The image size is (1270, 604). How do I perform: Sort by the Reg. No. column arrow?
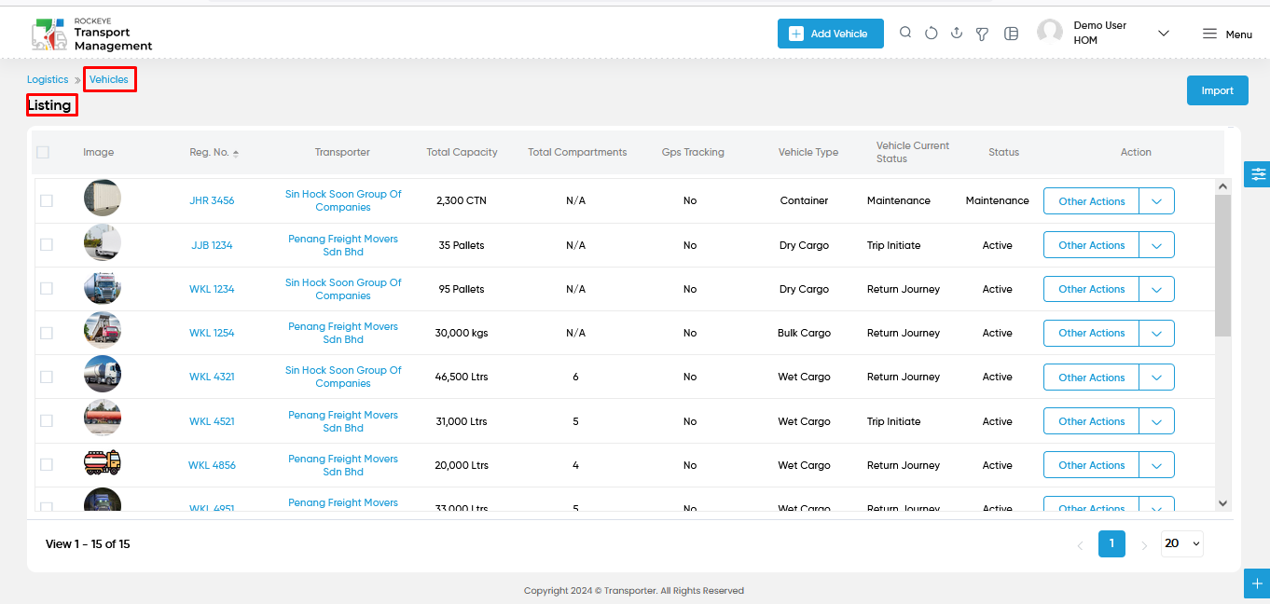(x=236, y=153)
